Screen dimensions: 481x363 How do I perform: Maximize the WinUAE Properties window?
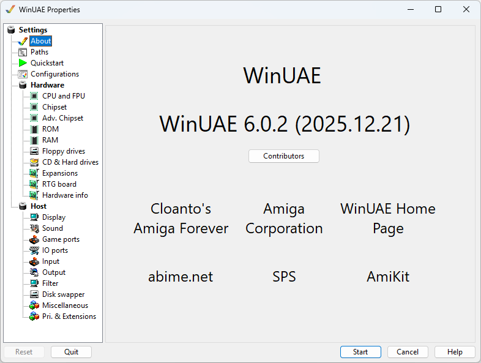[x=438, y=10]
